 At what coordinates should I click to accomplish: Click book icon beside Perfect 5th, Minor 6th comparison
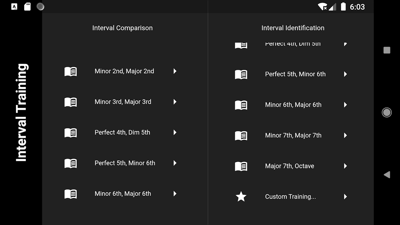click(70, 163)
